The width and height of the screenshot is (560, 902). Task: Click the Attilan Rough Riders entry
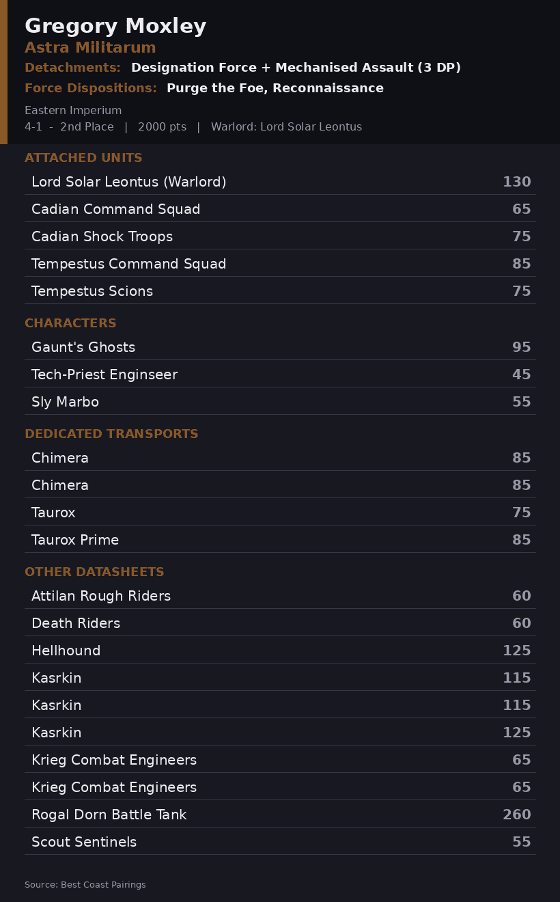click(280, 595)
